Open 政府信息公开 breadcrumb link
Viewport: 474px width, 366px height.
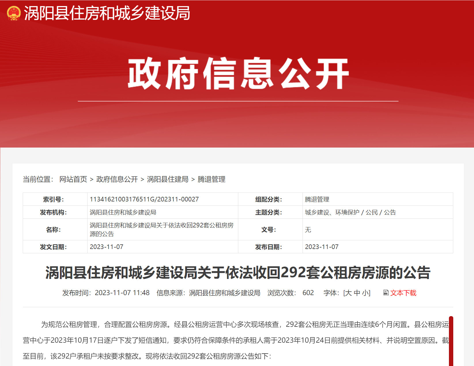click(x=117, y=179)
